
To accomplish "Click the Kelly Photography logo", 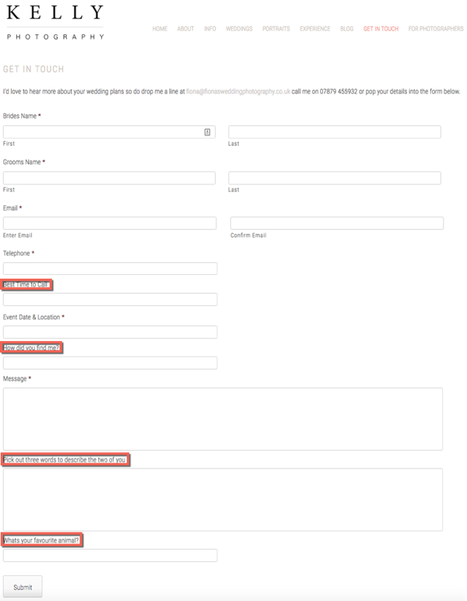I will (x=55, y=23).
